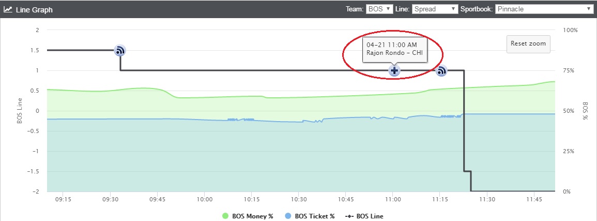Open the Line dropdown showing Spread
597x221 pixels.
point(435,9)
